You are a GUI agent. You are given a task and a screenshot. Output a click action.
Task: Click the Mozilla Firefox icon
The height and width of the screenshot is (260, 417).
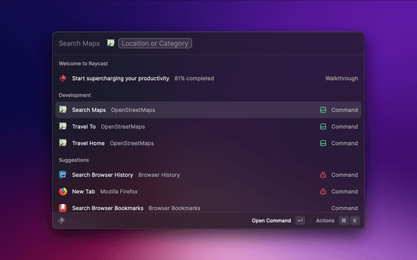coord(63,192)
